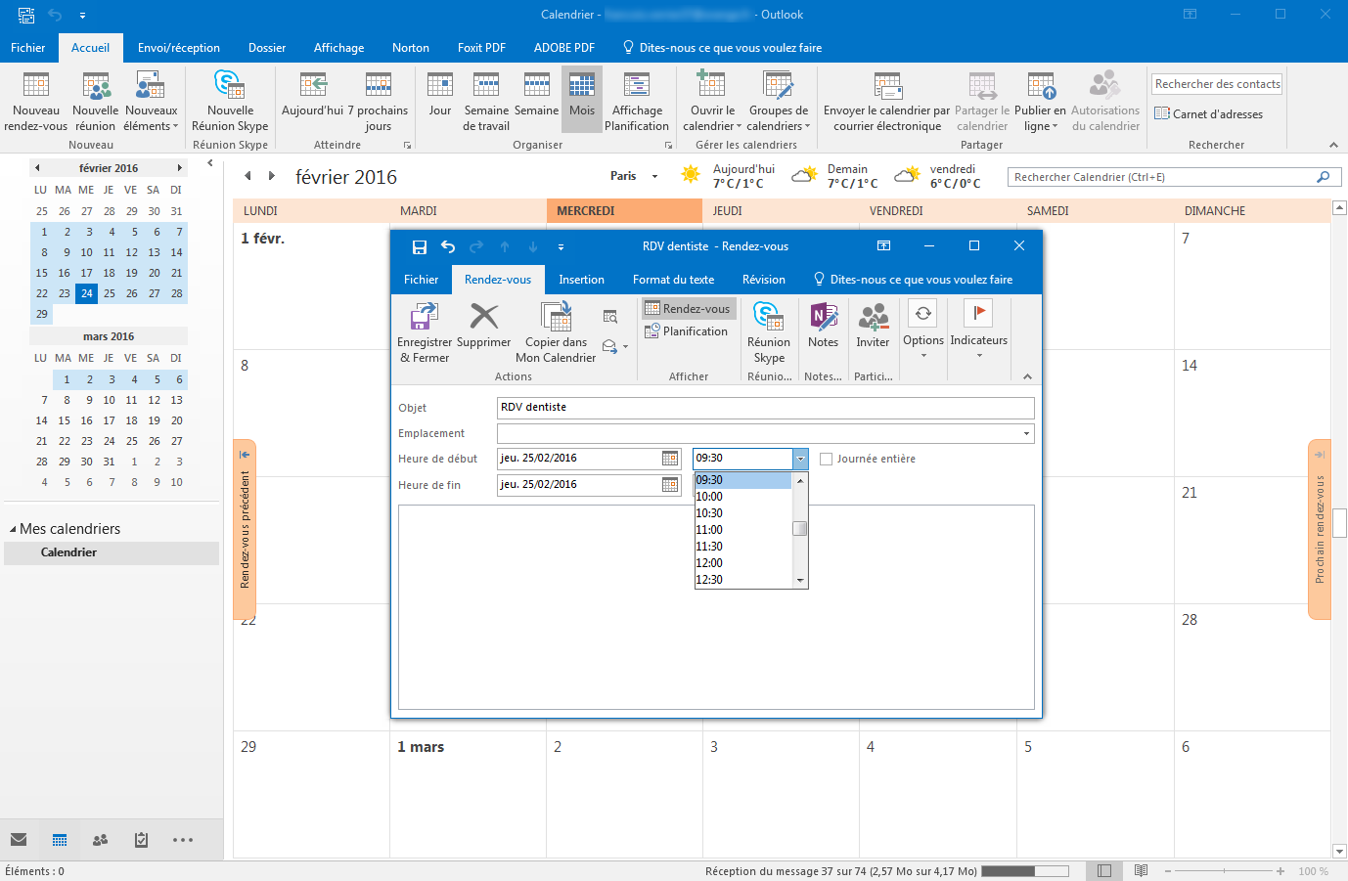Keep Rendez-vous display mode selected
Viewport: 1348px width, 881px height.
click(x=688, y=308)
